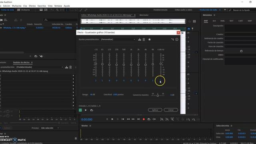Image resolution: width=256 pixels, height=144 pixels.
Task: Toggle the spectral pitch display button
Action: 46,10
